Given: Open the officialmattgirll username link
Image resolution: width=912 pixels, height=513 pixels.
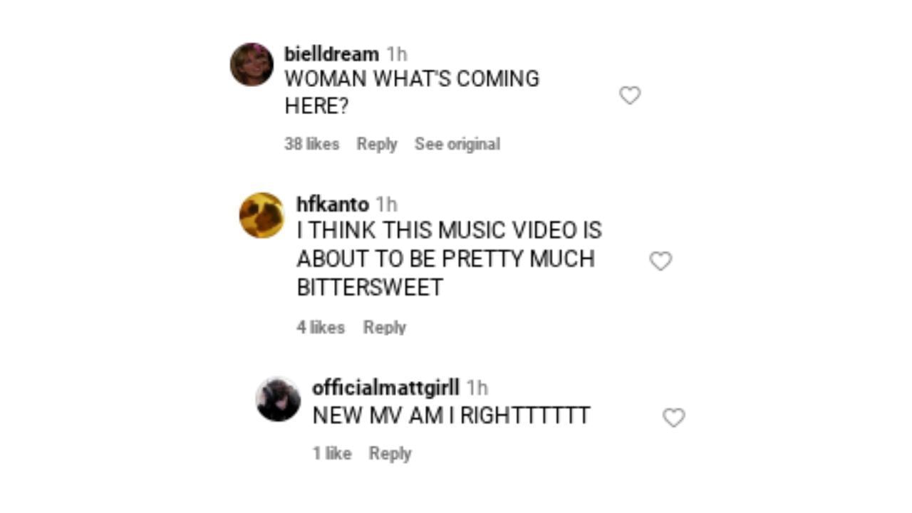Looking at the screenshot, I should click(x=385, y=388).
